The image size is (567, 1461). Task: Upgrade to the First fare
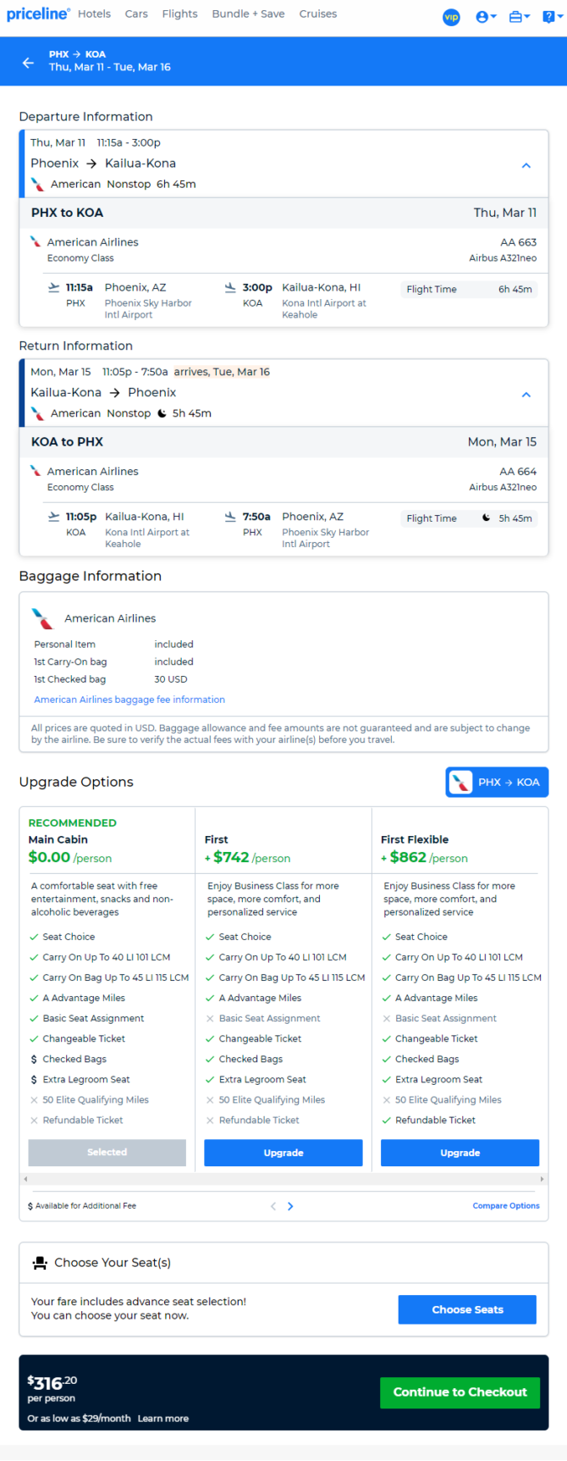pos(283,1153)
